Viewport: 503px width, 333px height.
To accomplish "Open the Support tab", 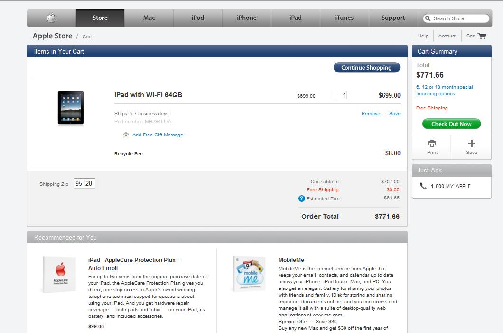I will point(393,18).
